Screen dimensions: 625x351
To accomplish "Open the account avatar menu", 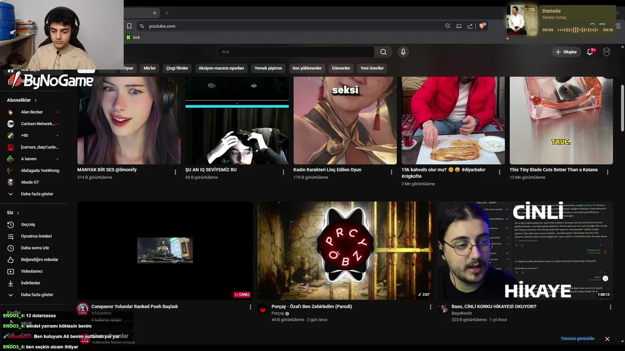I will (606, 52).
